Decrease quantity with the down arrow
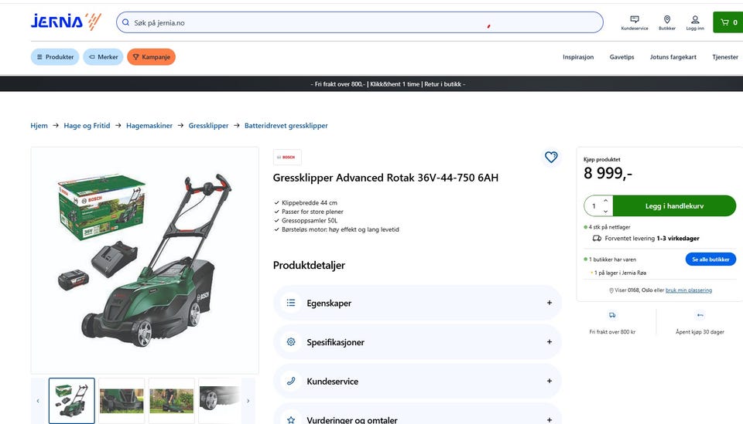Image resolution: width=743 pixels, height=424 pixels. click(605, 212)
